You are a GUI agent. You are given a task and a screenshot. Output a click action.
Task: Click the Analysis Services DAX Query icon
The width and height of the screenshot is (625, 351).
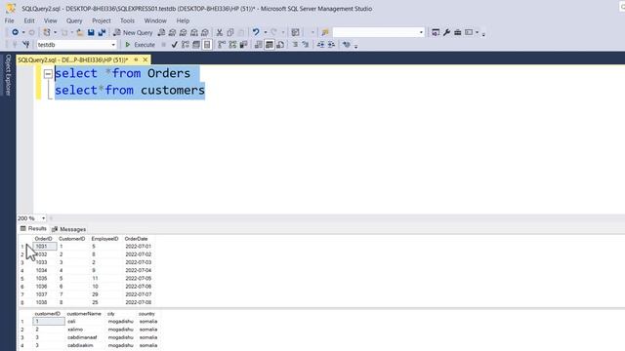205,32
